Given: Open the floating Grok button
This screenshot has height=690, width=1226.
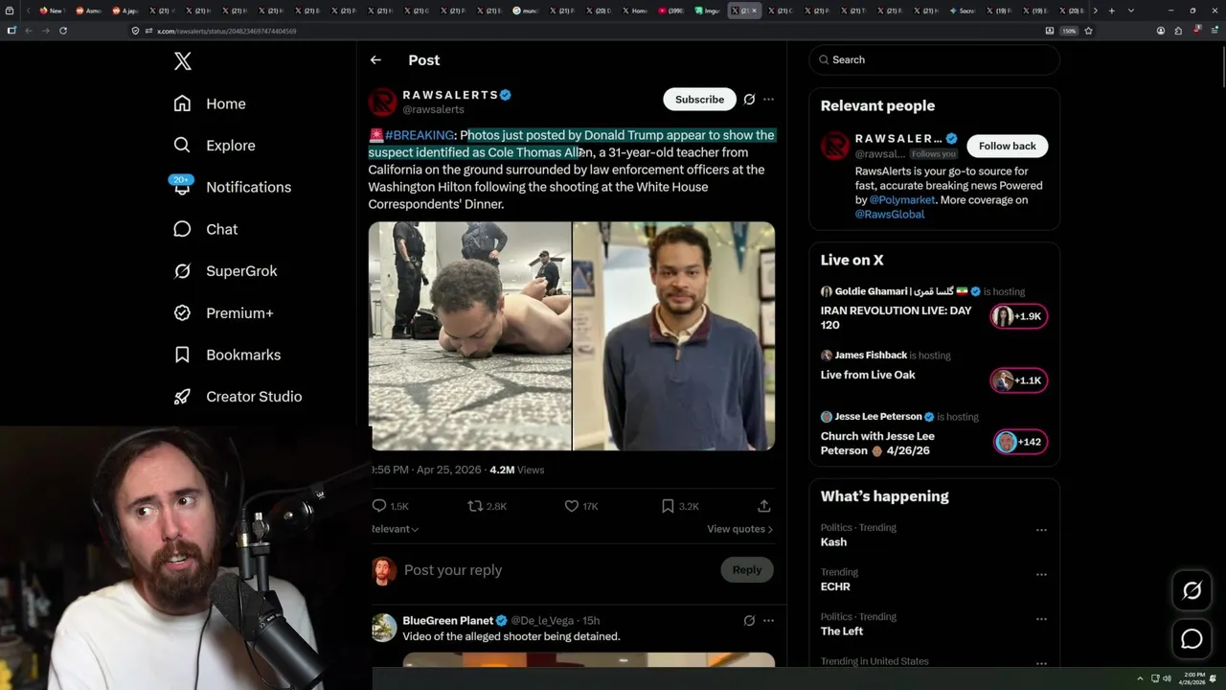Looking at the screenshot, I should pyautogui.click(x=1192, y=591).
